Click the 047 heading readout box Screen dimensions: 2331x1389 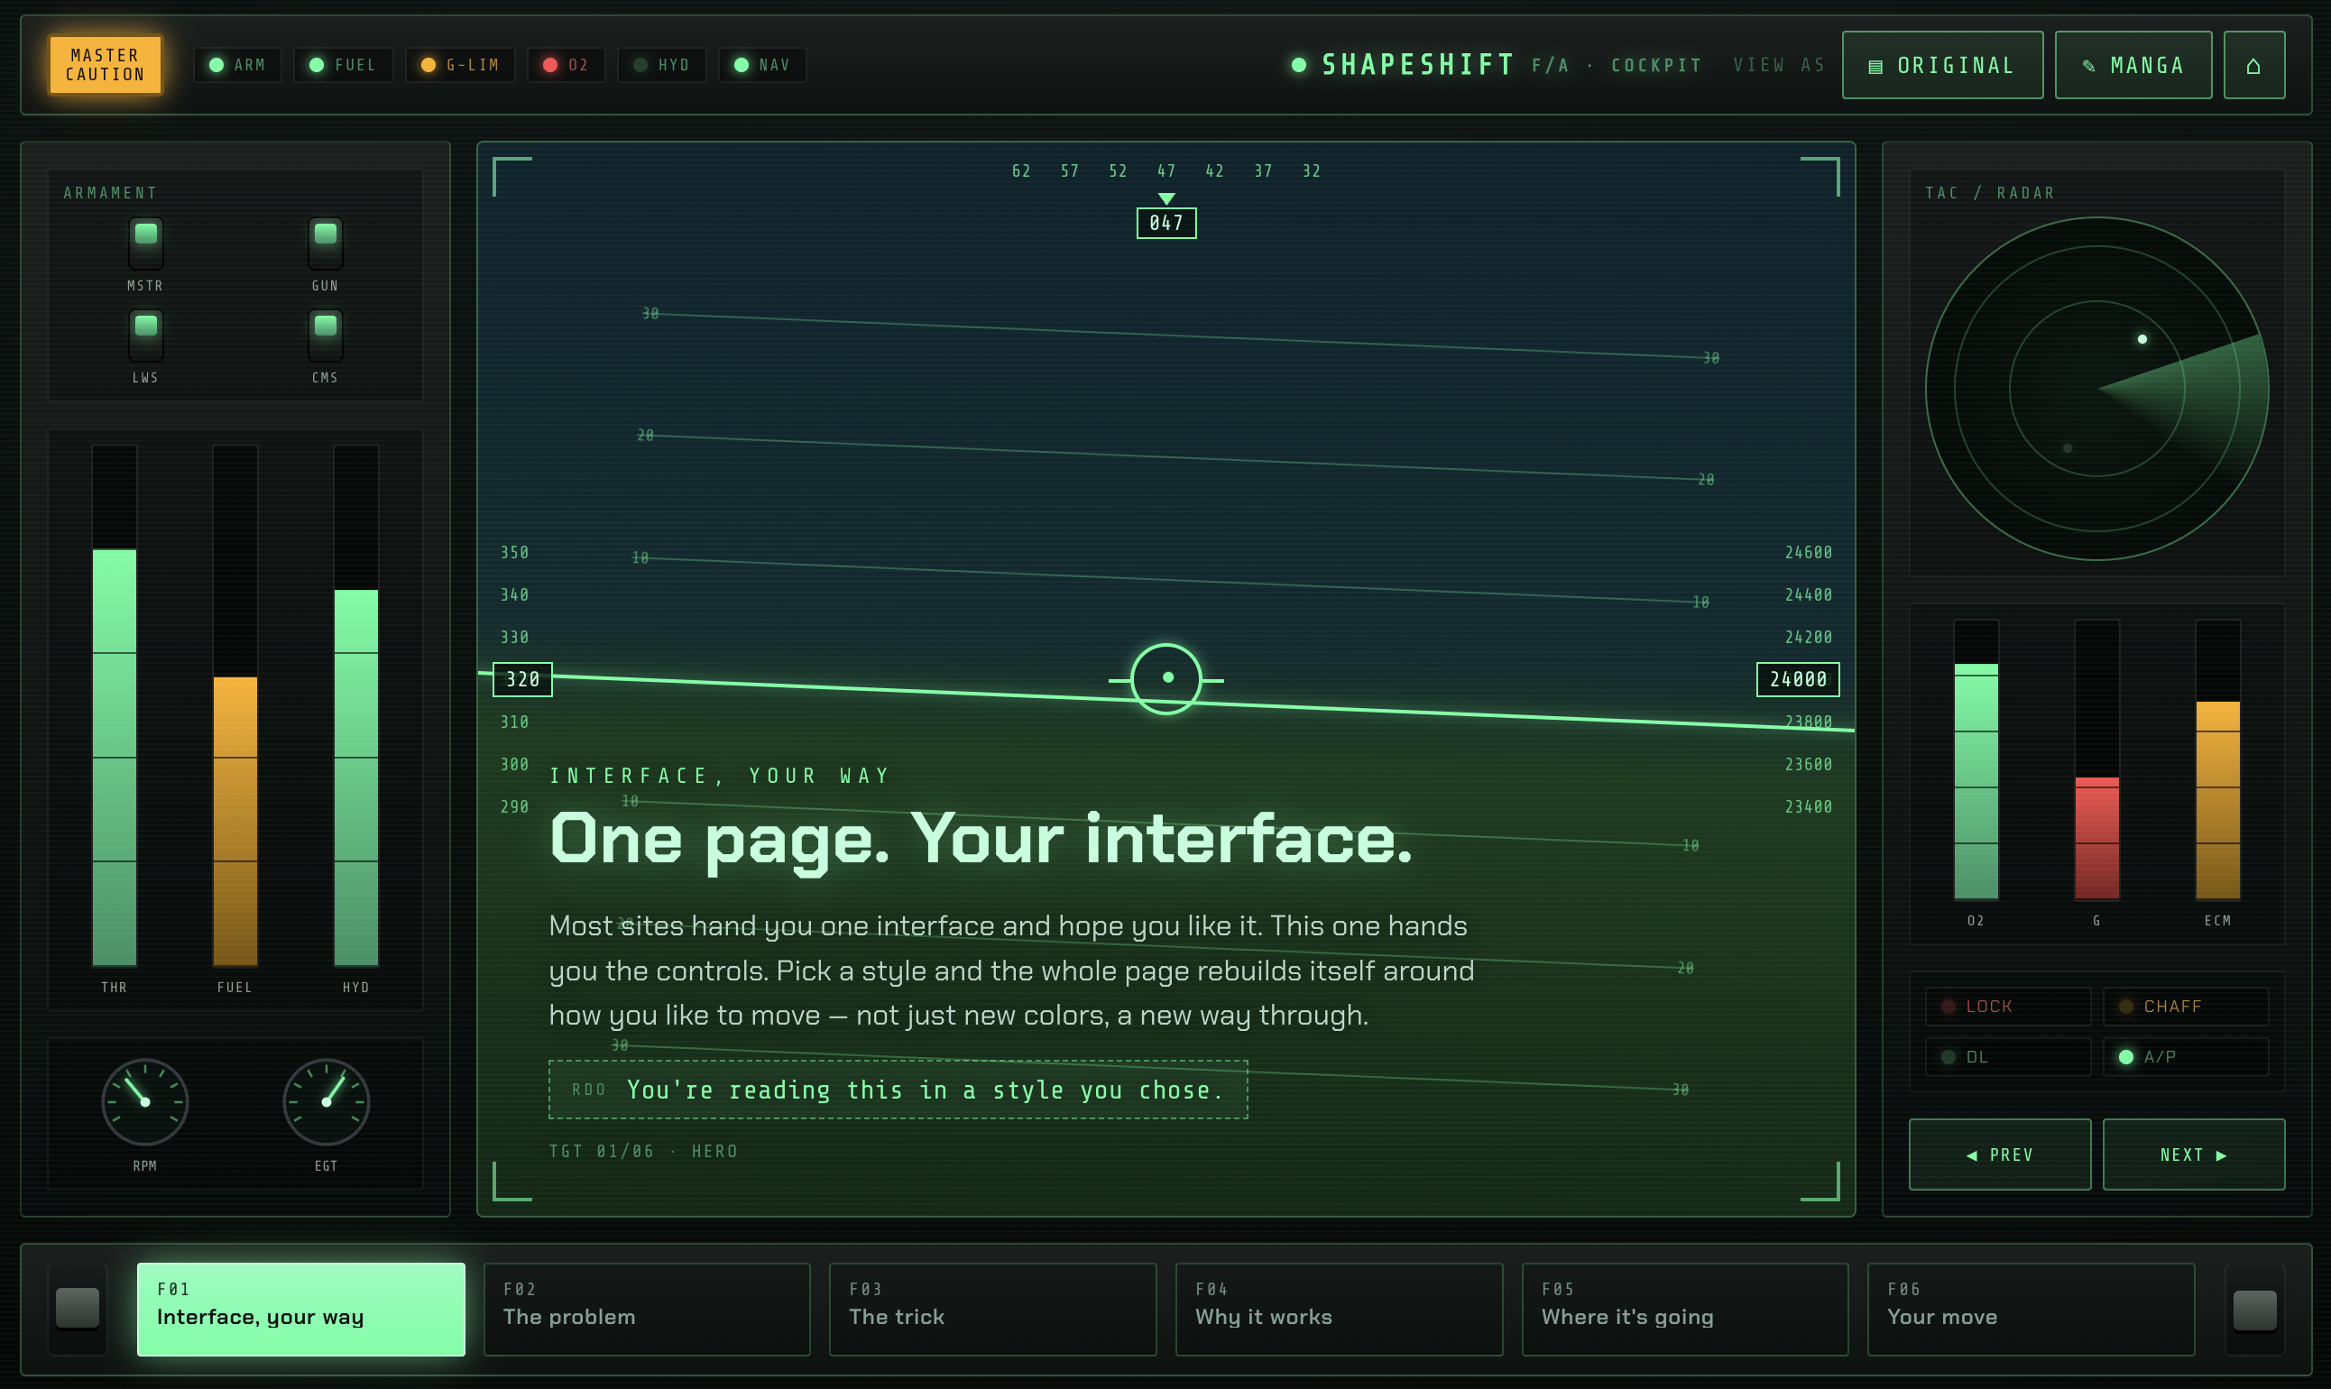point(1166,223)
